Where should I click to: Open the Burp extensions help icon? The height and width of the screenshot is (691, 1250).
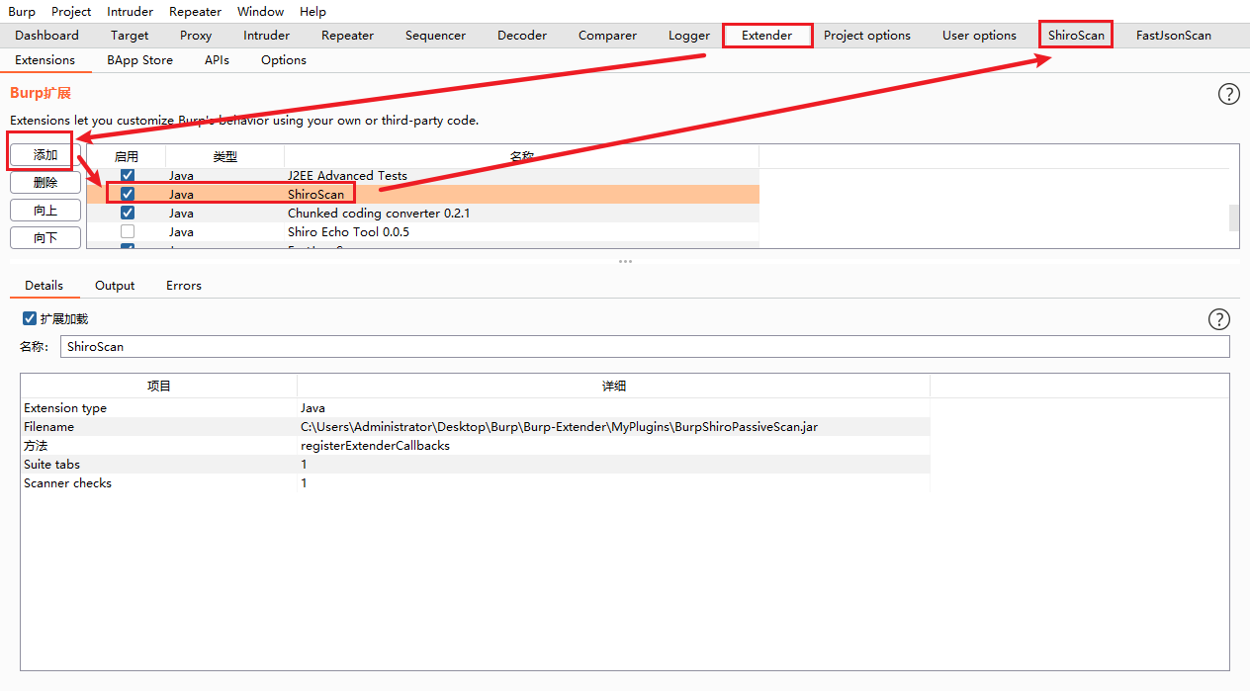pyautogui.click(x=1228, y=94)
